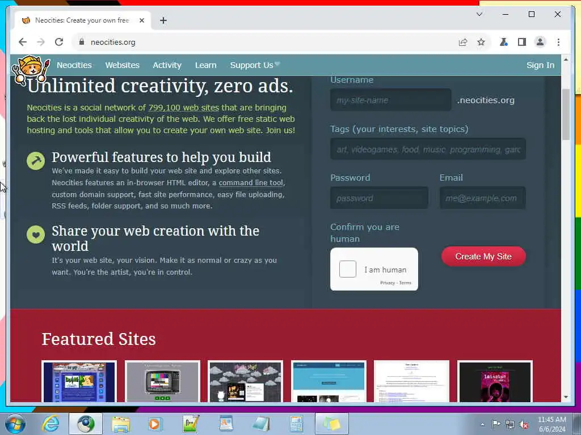Click the page scrollbar up arrow
The height and width of the screenshot is (435, 581).
(566, 59)
